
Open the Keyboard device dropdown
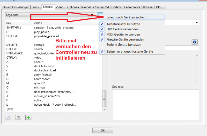pos(50,15)
